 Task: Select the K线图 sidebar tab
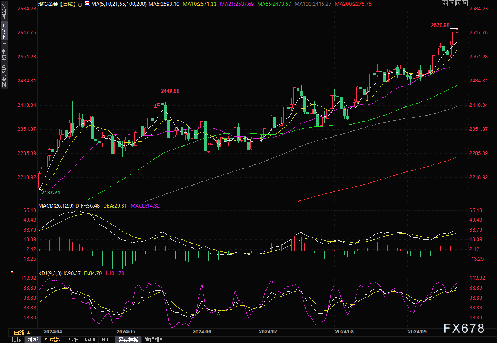(4, 31)
